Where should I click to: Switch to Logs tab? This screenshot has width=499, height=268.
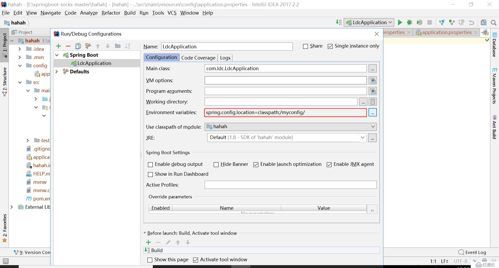[x=225, y=58]
